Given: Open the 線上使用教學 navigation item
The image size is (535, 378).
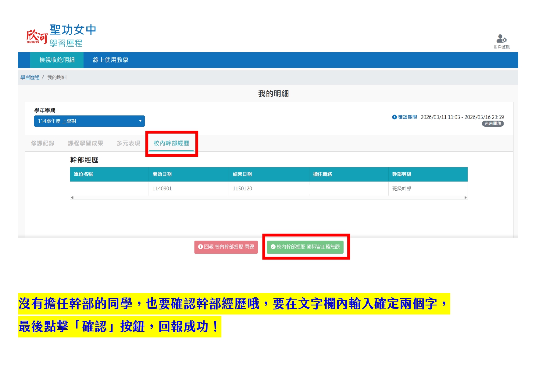Looking at the screenshot, I should coord(110,60).
